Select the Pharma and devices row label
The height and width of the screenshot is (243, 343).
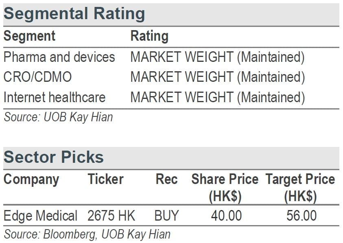[x=59, y=57]
